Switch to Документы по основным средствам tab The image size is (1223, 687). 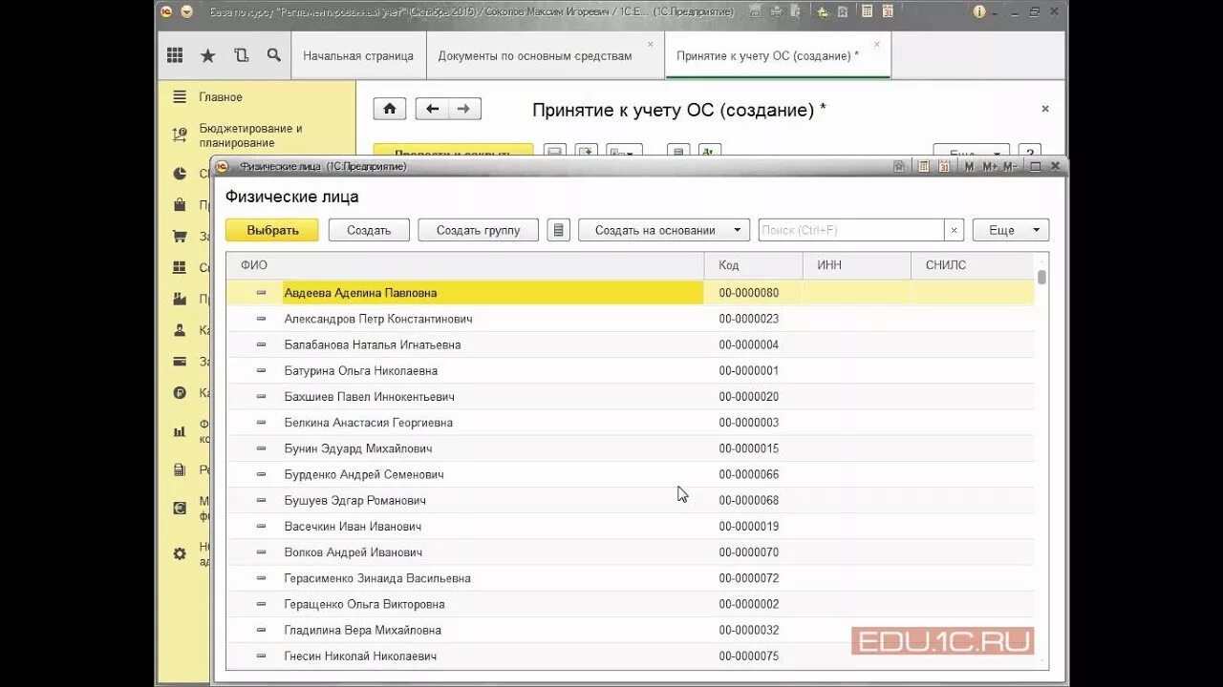pos(535,55)
